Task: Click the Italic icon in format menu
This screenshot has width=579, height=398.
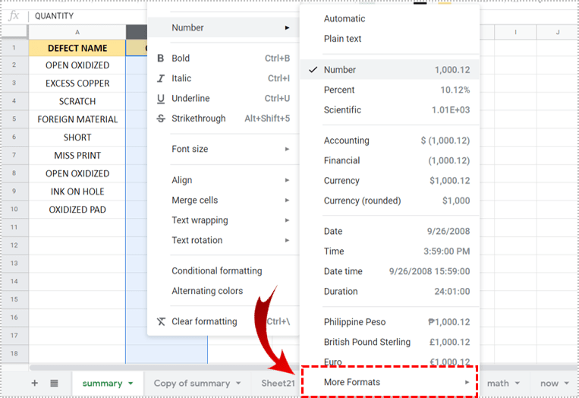Action: tap(160, 78)
